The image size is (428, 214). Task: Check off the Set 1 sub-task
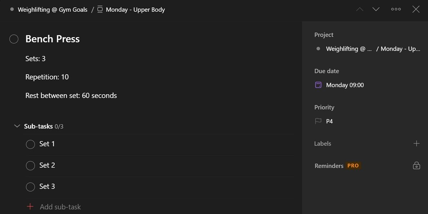pos(30,144)
